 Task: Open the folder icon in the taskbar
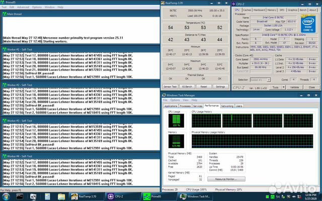(x=61, y=196)
